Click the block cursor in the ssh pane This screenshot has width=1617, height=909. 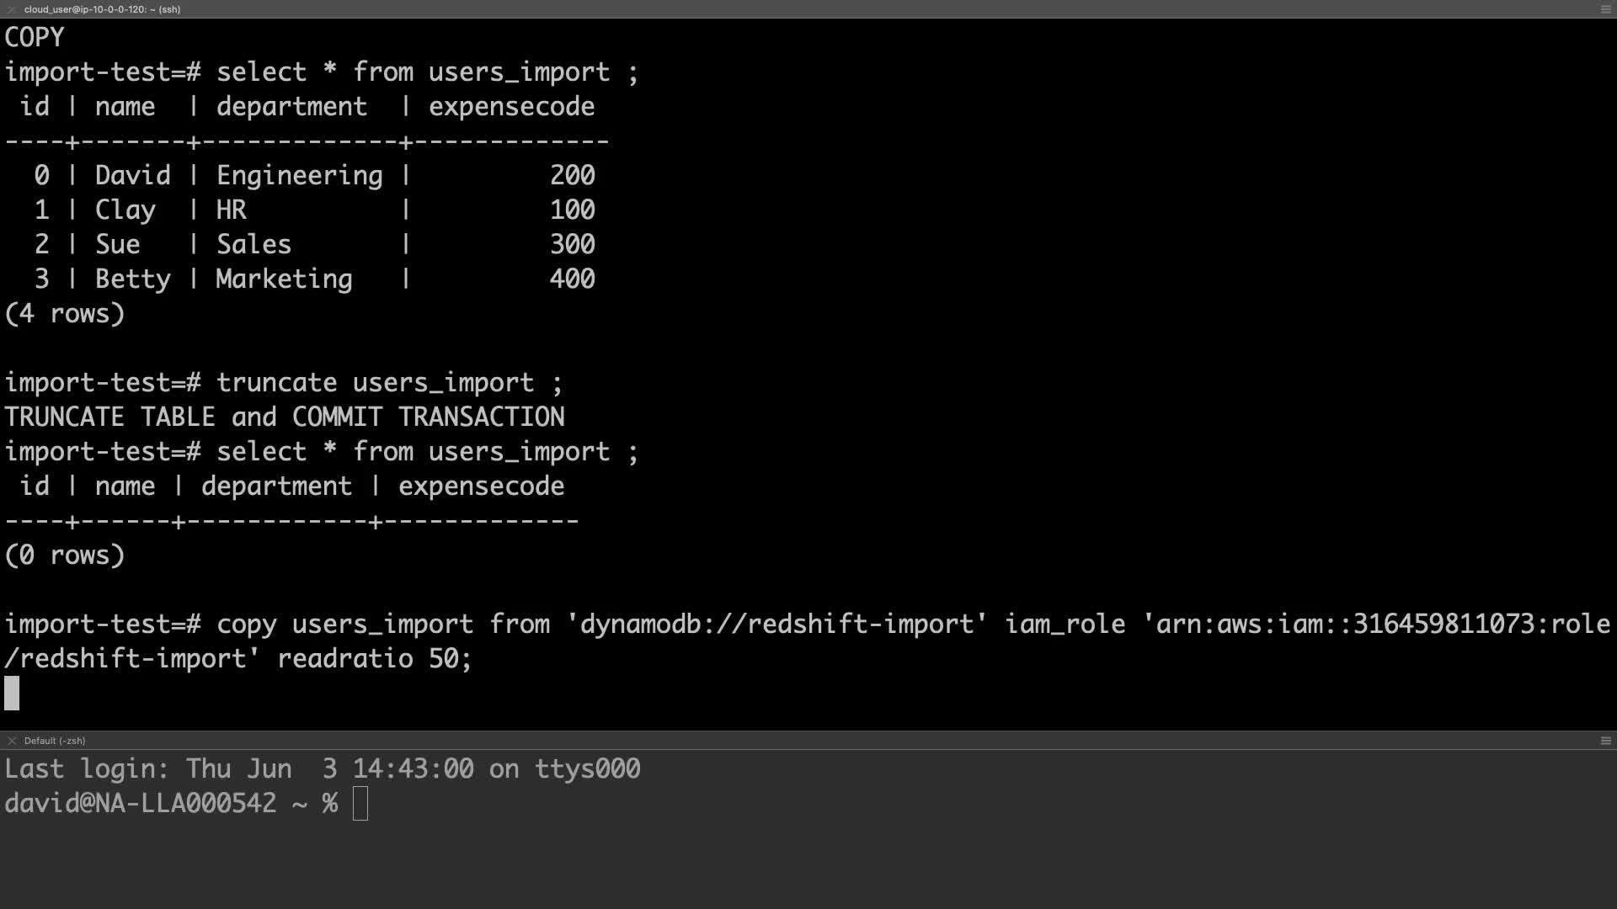point(12,693)
